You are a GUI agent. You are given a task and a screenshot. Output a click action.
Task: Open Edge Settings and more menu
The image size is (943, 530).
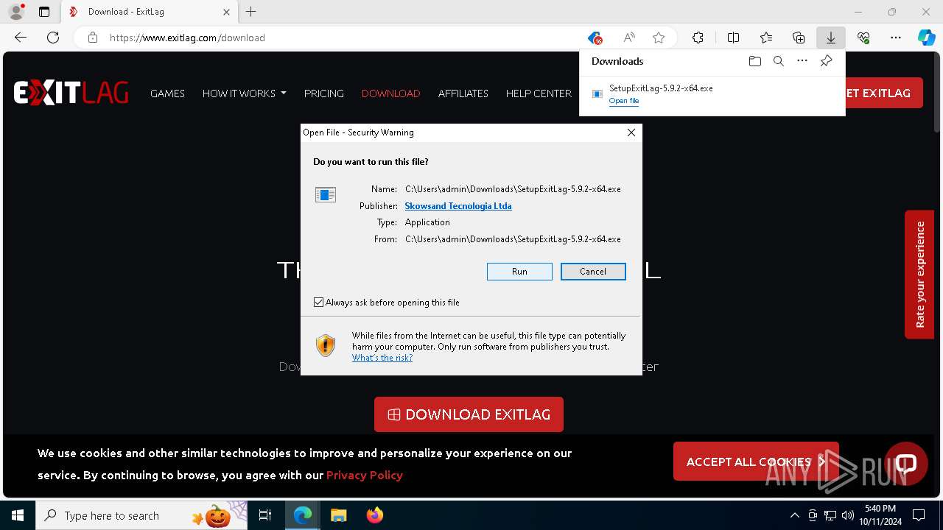pos(896,38)
